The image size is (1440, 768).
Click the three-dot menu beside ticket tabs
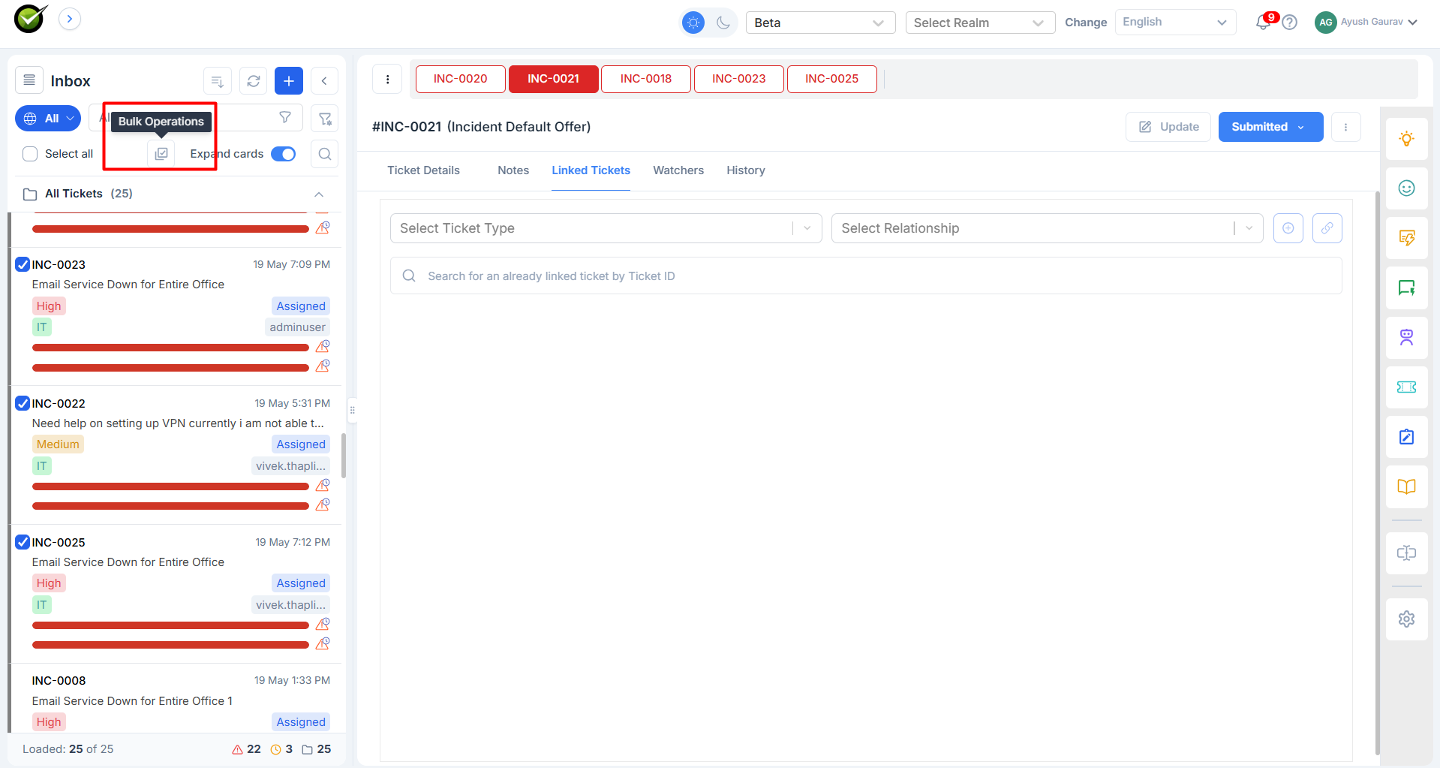387,79
